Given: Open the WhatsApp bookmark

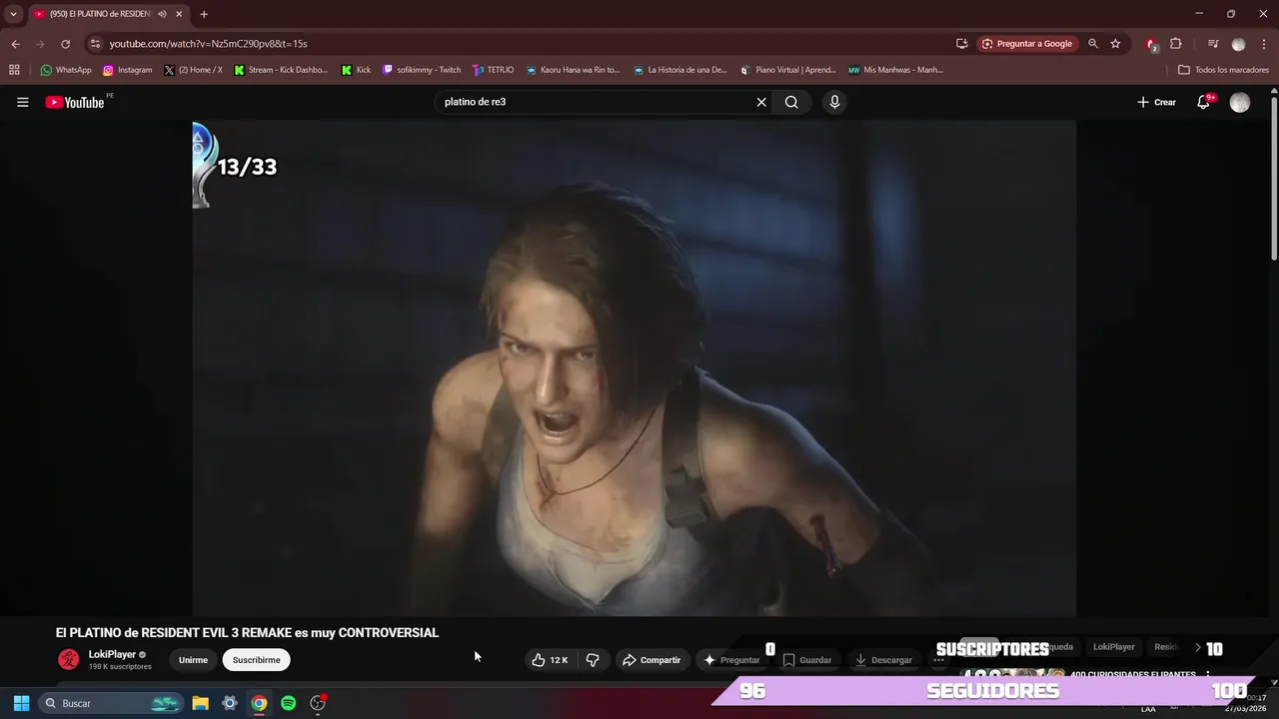Looking at the screenshot, I should (x=66, y=70).
